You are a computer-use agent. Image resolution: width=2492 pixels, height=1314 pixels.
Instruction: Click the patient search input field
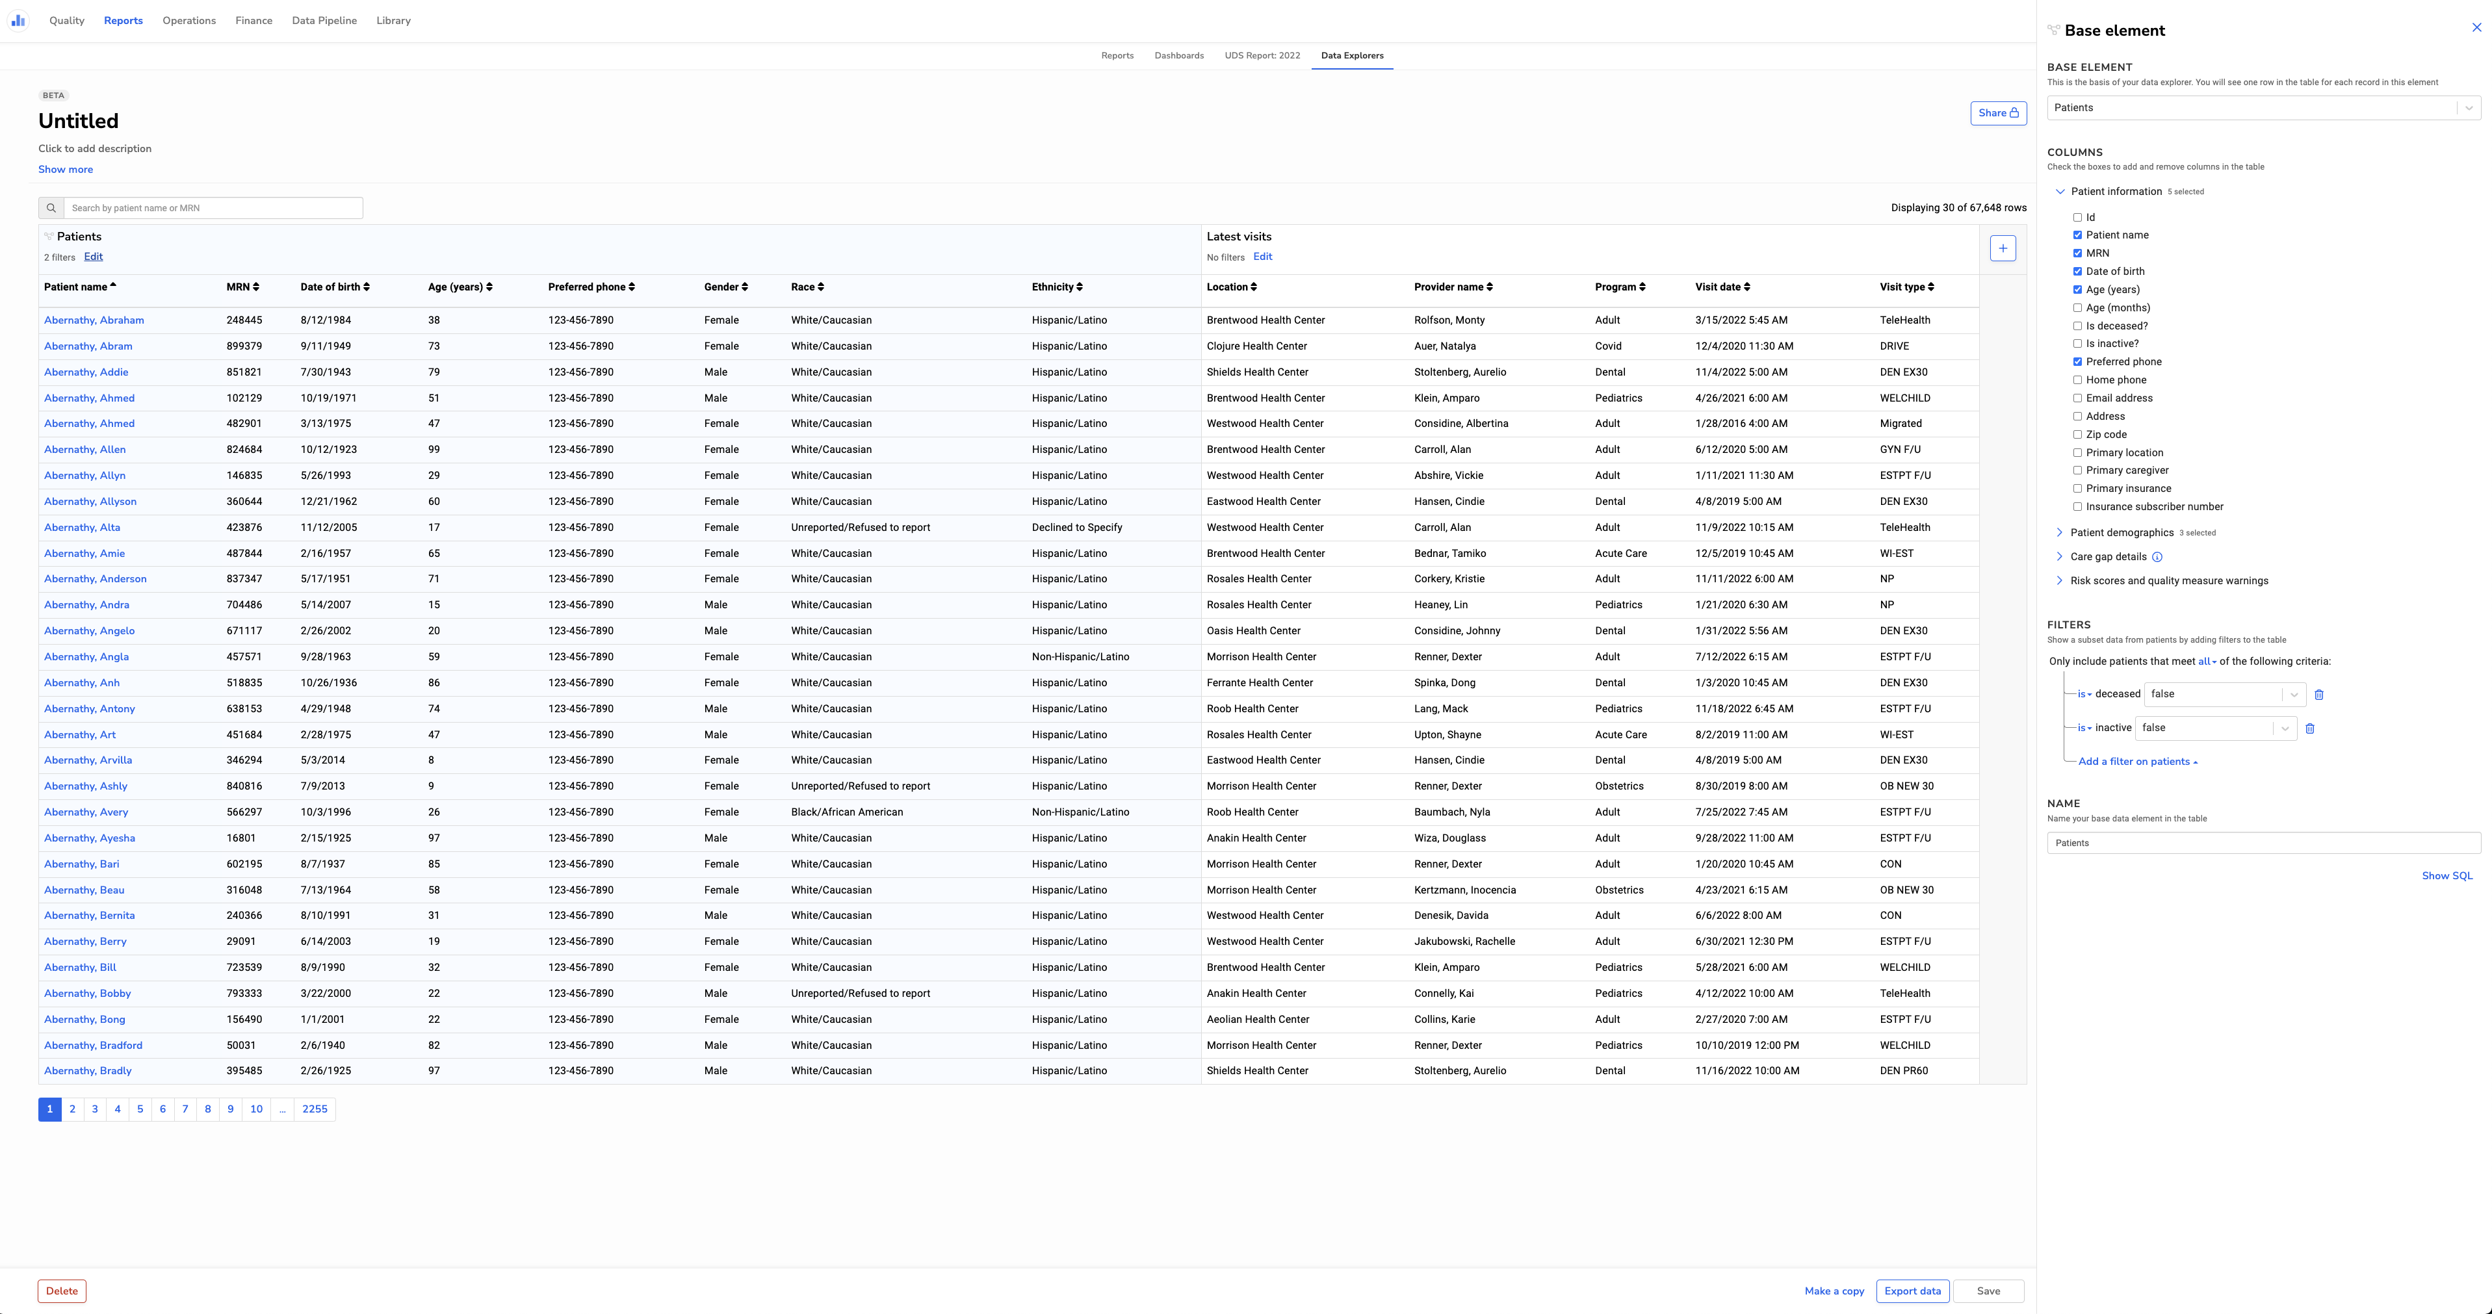[213, 208]
